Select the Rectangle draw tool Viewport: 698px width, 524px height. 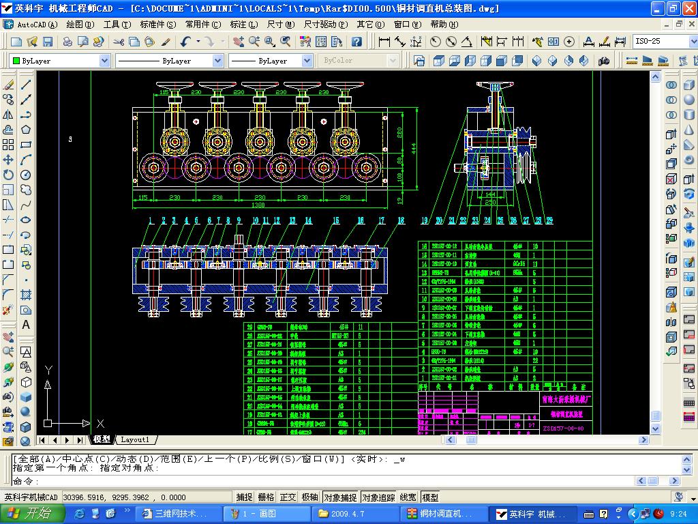(26, 145)
